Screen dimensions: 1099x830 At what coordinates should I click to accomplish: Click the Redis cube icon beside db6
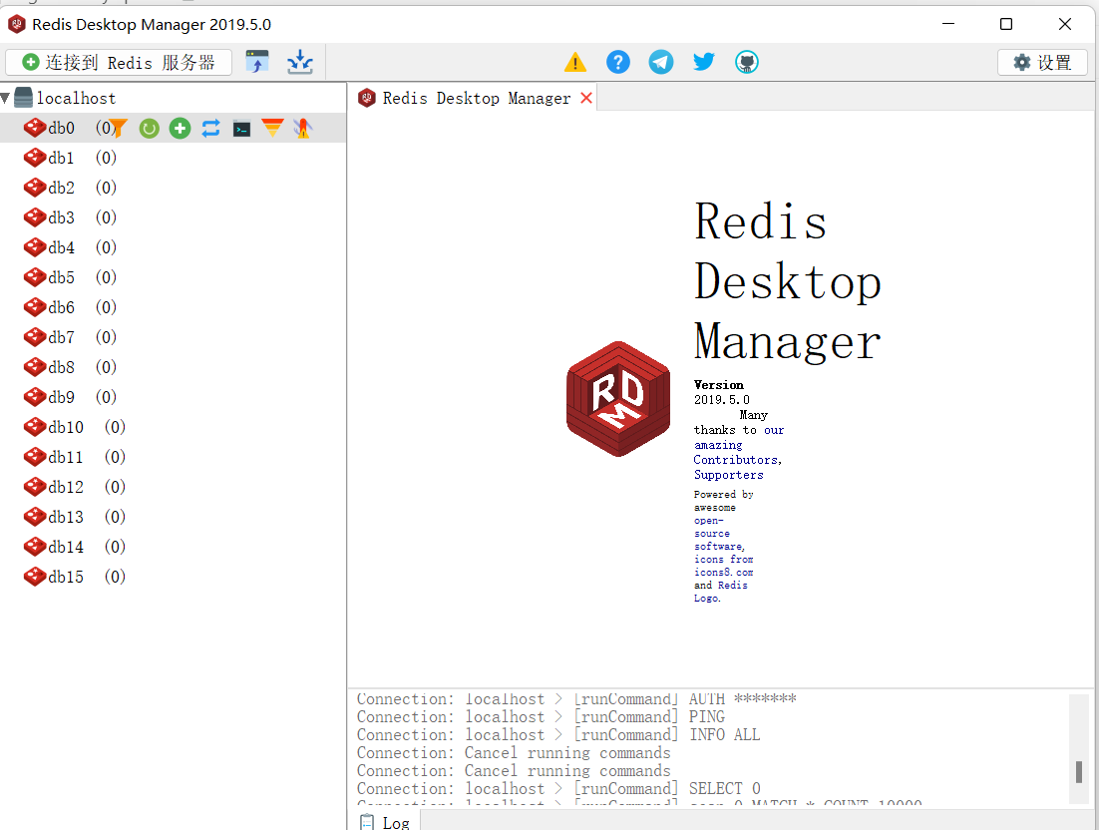[x=34, y=307]
